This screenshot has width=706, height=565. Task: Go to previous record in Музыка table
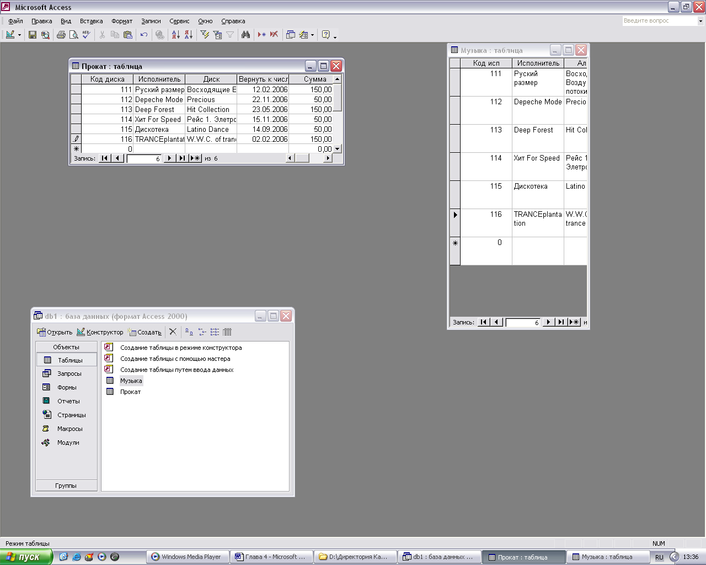(496, 322)
